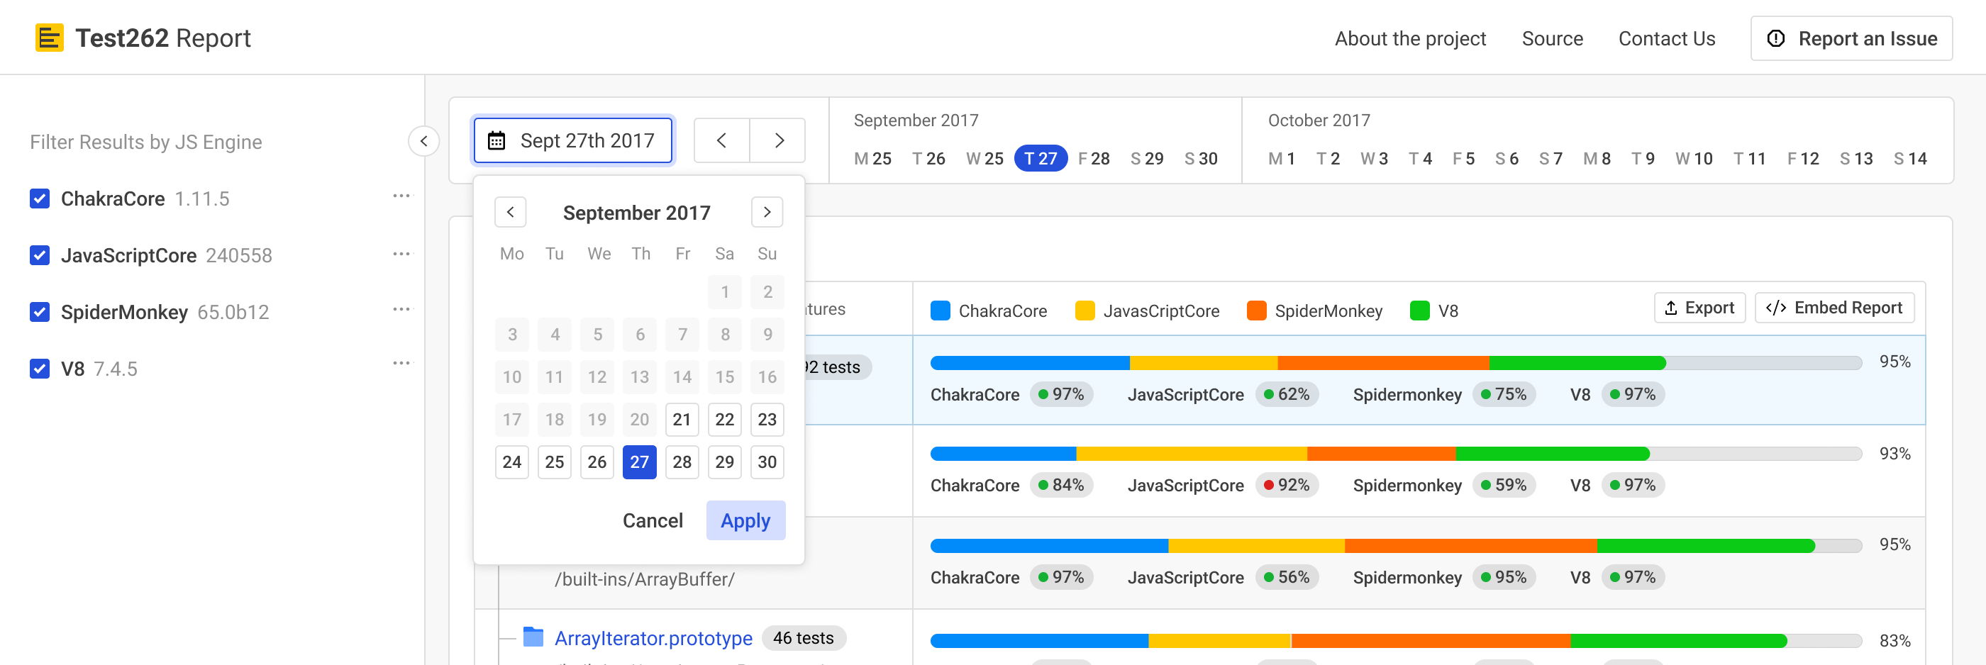Collapse the engine filter sidebar
The height and width of the screenshot is (665, 1986).
coord(423,141)
